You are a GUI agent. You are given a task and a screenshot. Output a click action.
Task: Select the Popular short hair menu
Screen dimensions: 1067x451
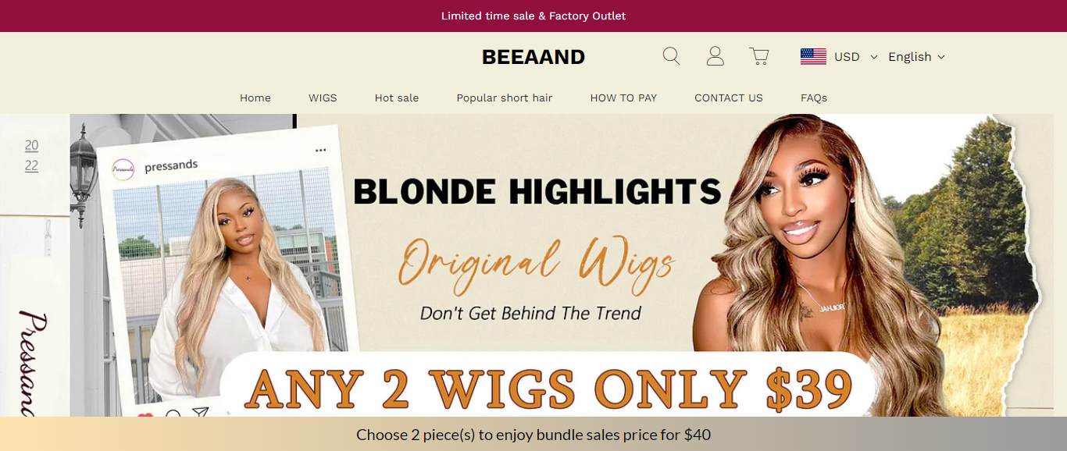pyautogui.click(x=505, y=98)
